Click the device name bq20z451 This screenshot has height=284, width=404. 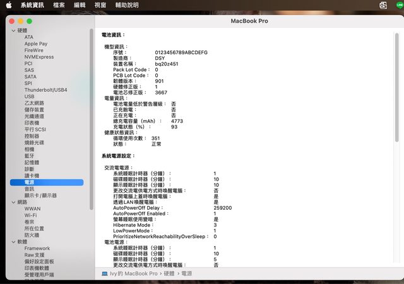tap(167, 64)
